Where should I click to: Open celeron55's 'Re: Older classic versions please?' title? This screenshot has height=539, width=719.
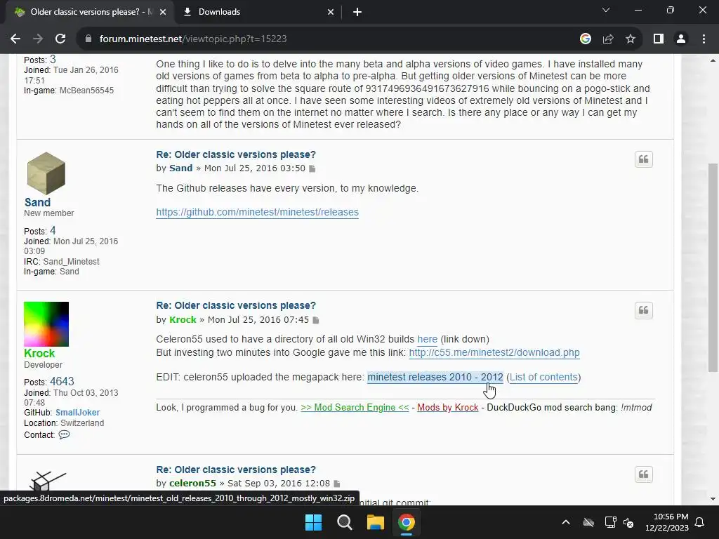[236, 470]
